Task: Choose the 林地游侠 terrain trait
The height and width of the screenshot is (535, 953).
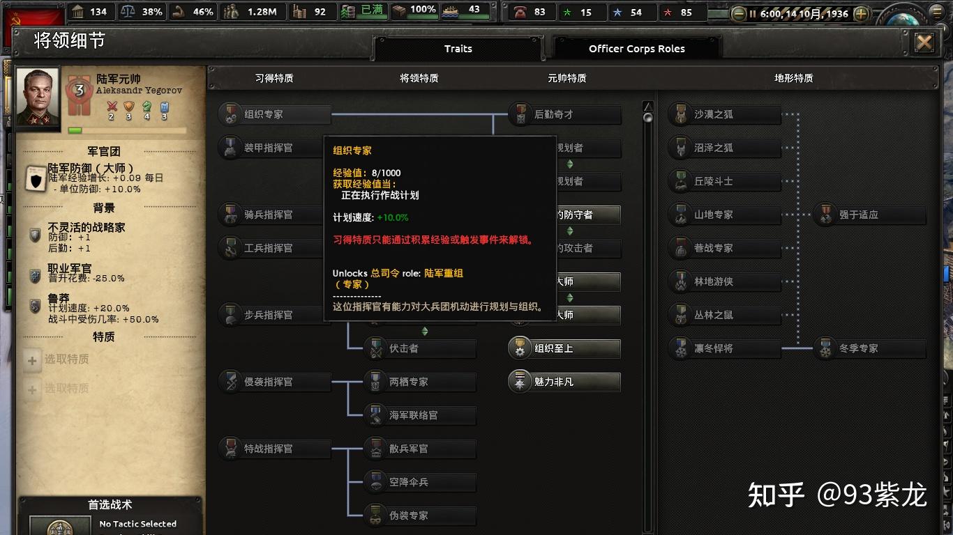Action: (724, 281)
